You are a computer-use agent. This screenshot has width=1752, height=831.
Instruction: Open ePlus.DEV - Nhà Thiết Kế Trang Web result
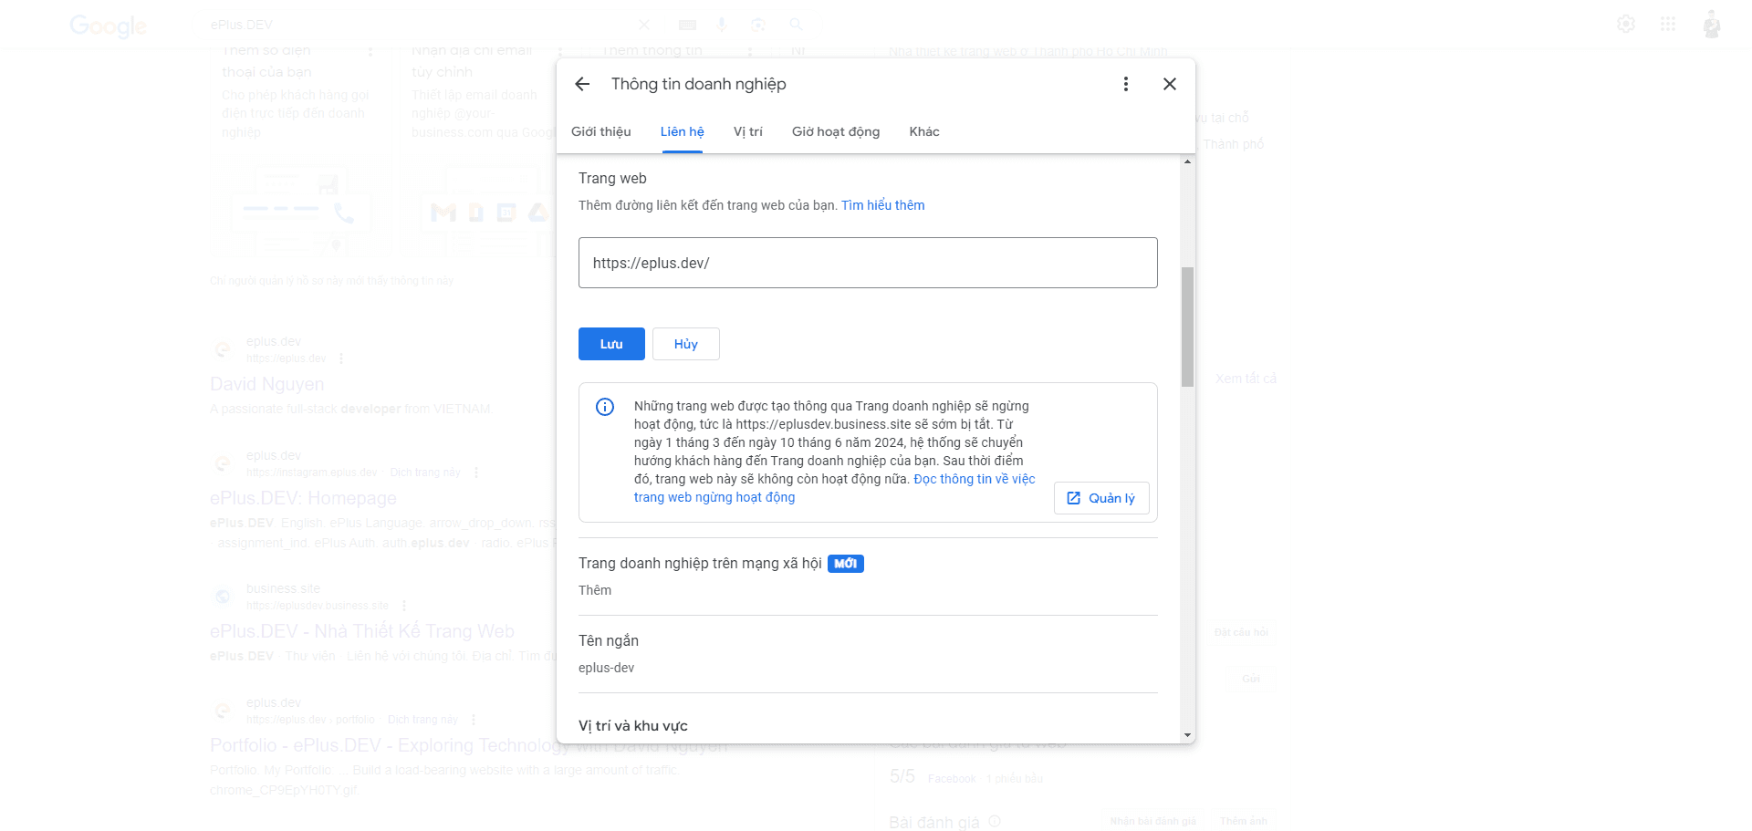(x=362, y=631)
